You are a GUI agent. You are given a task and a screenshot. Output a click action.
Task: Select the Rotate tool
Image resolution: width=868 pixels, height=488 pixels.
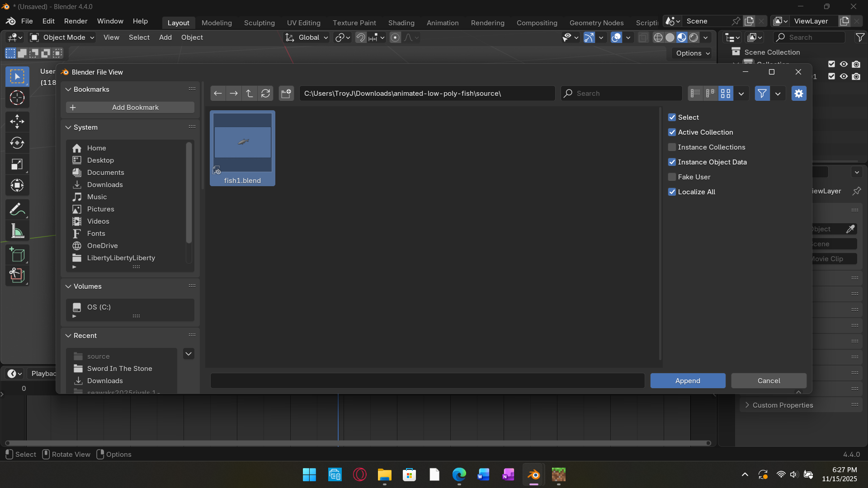click(x=17, y=143)
